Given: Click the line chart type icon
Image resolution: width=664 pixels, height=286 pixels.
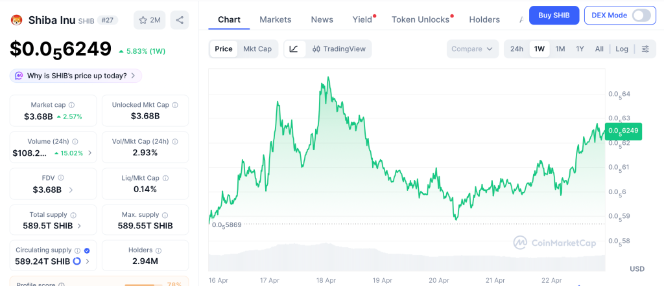Looking at the screenshot, I should (x=294, y=49).
